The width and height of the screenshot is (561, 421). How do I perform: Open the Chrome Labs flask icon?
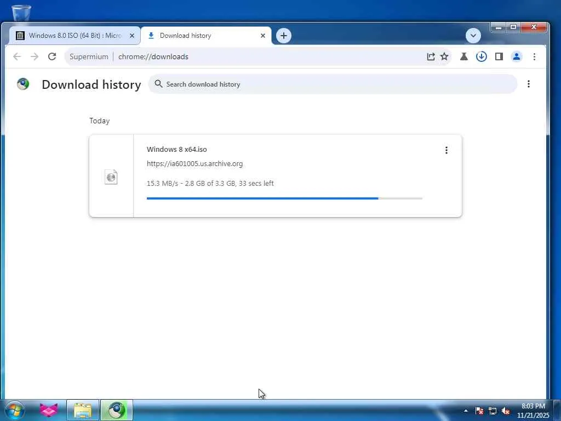(464, 56)
